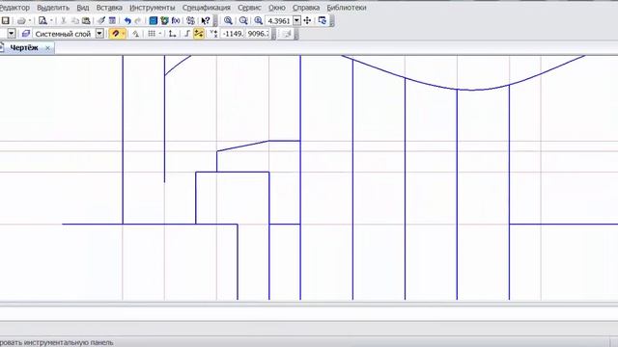Close the Чертёж tab

coord(47,48)
